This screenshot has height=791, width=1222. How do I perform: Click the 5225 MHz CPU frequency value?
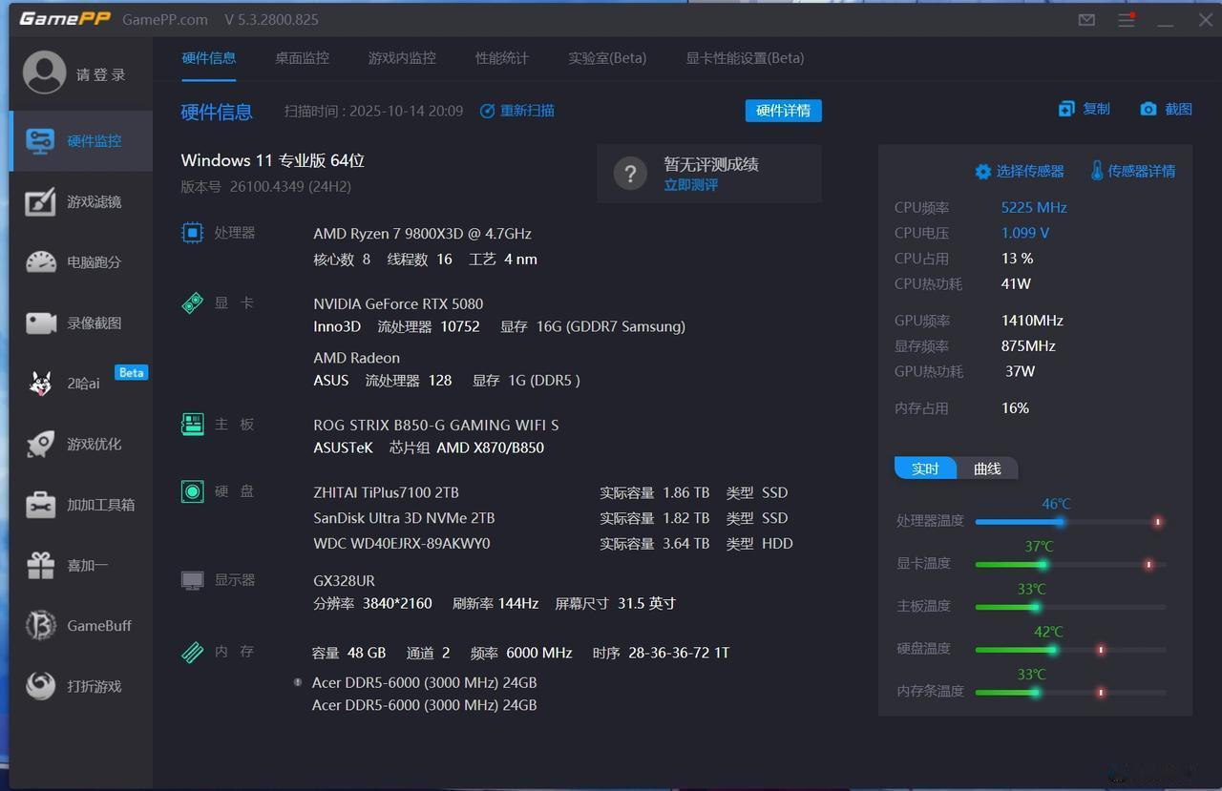(x=1034, y=208)
